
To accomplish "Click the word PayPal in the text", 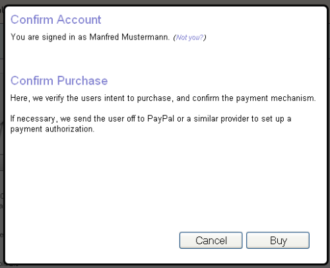I will tap(160, 119).
